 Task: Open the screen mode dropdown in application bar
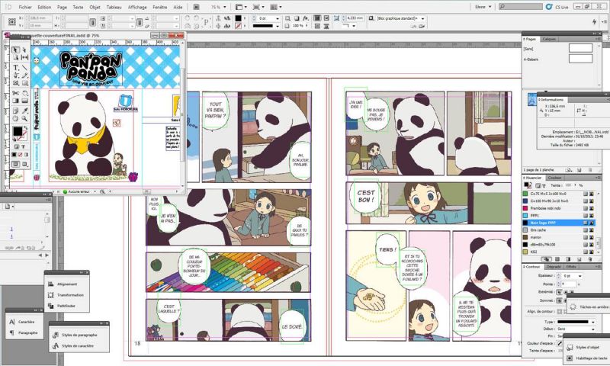[258, 7]
